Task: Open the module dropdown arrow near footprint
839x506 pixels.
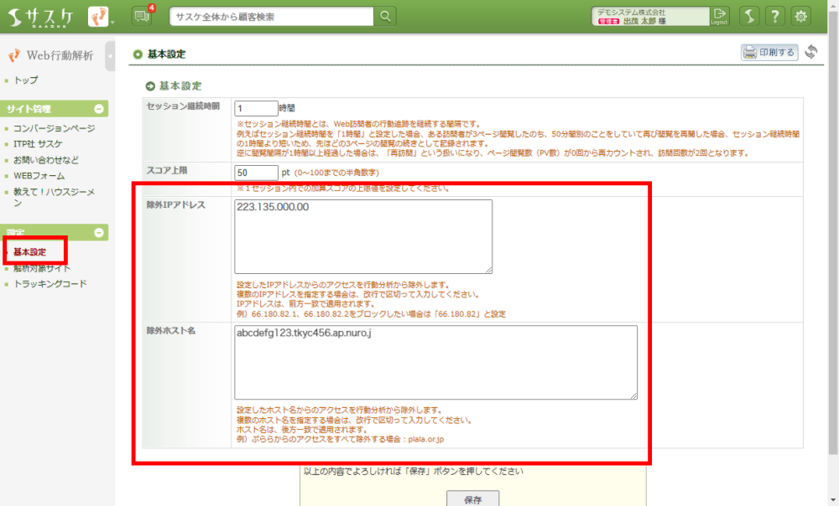Action: (112, 23)
